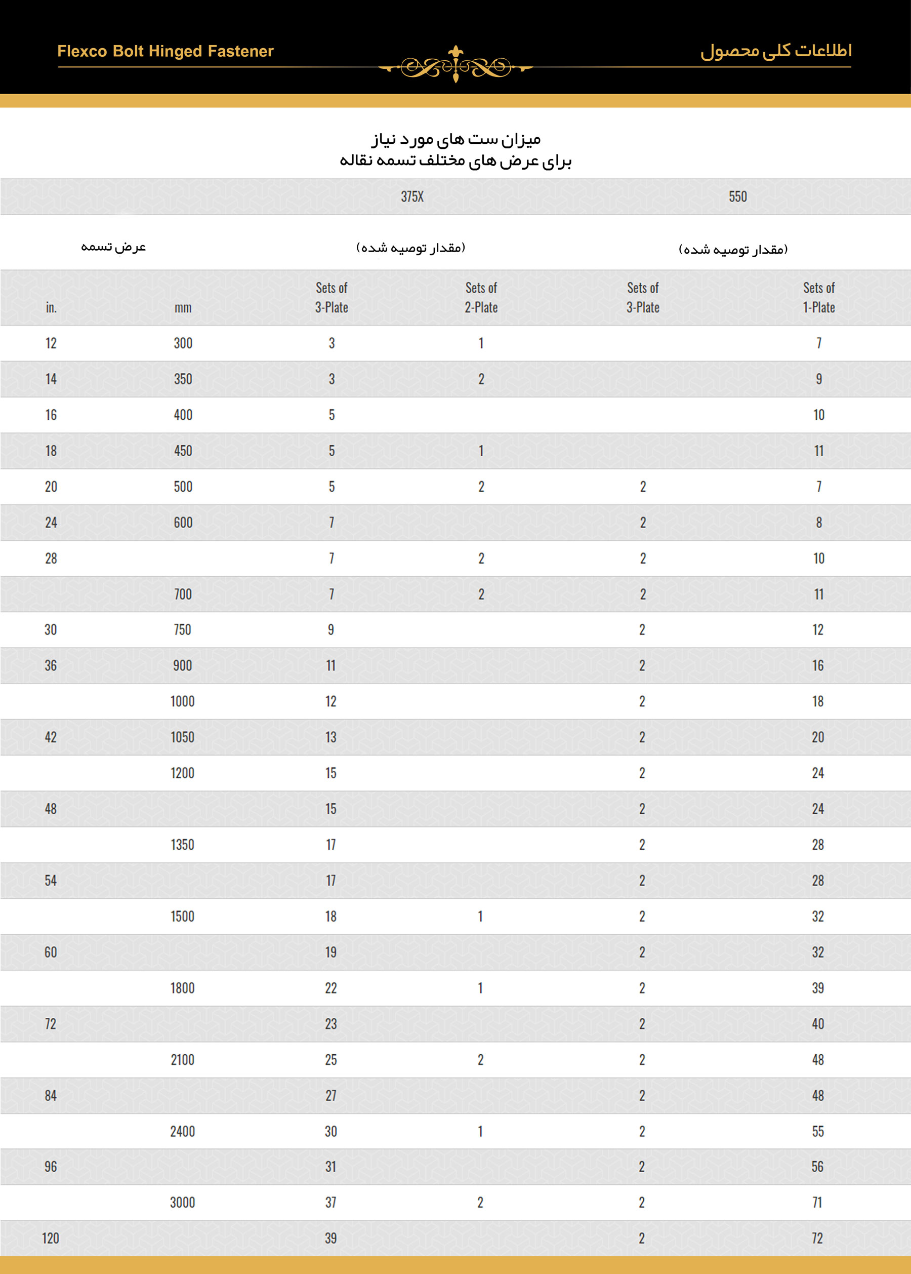
Task: Click the mm column header
Action: [183, 307]
